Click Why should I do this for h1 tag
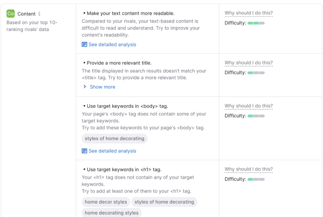This screenshot has width=323, height=217. pos(249,169)
